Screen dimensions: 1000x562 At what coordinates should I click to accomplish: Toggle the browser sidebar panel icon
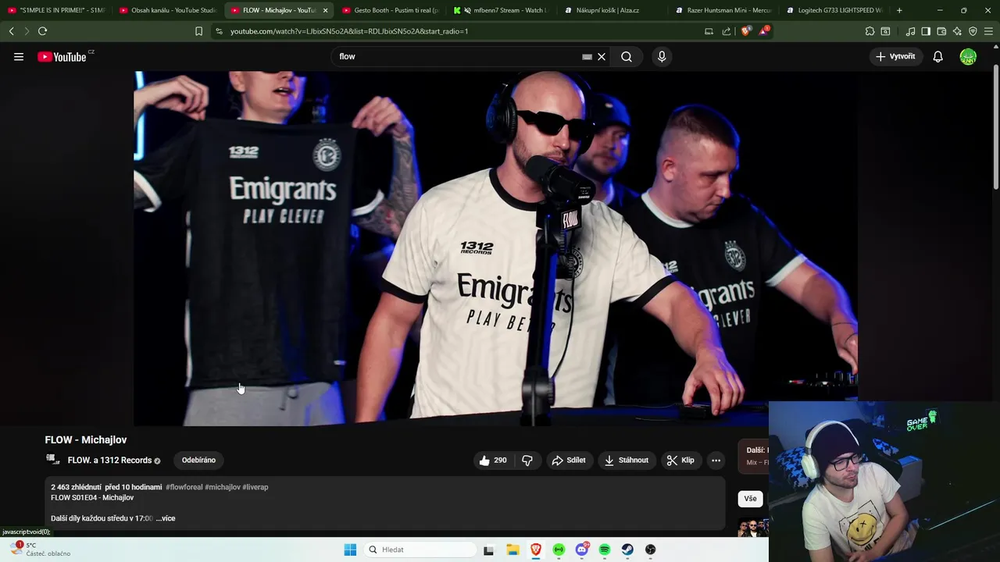926,31
